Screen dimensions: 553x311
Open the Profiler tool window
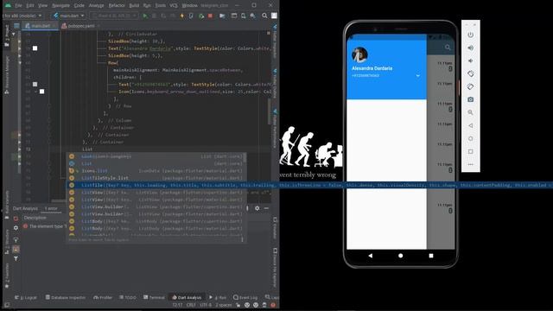pyautogui.click(x=103, y=297)
